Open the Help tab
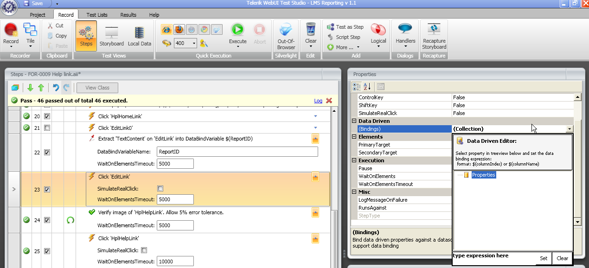 (x=154, y=15)
